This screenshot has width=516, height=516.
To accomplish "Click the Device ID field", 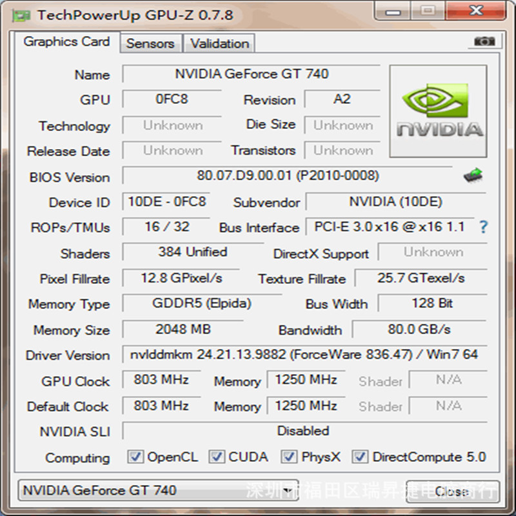I will tap(166, 201).
